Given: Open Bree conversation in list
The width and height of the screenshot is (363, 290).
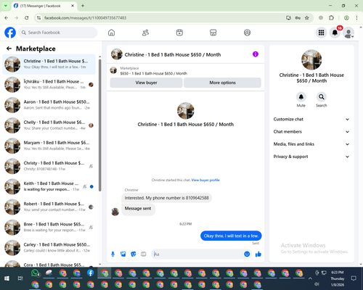Looking at the screenshot, I should pyautogui.click(x=49, y=227).
